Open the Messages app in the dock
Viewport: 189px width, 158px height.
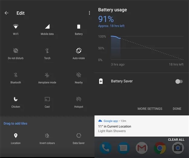[124, 148]
